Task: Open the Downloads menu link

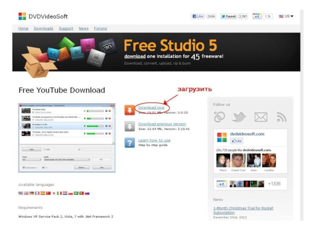Action: 43,28
